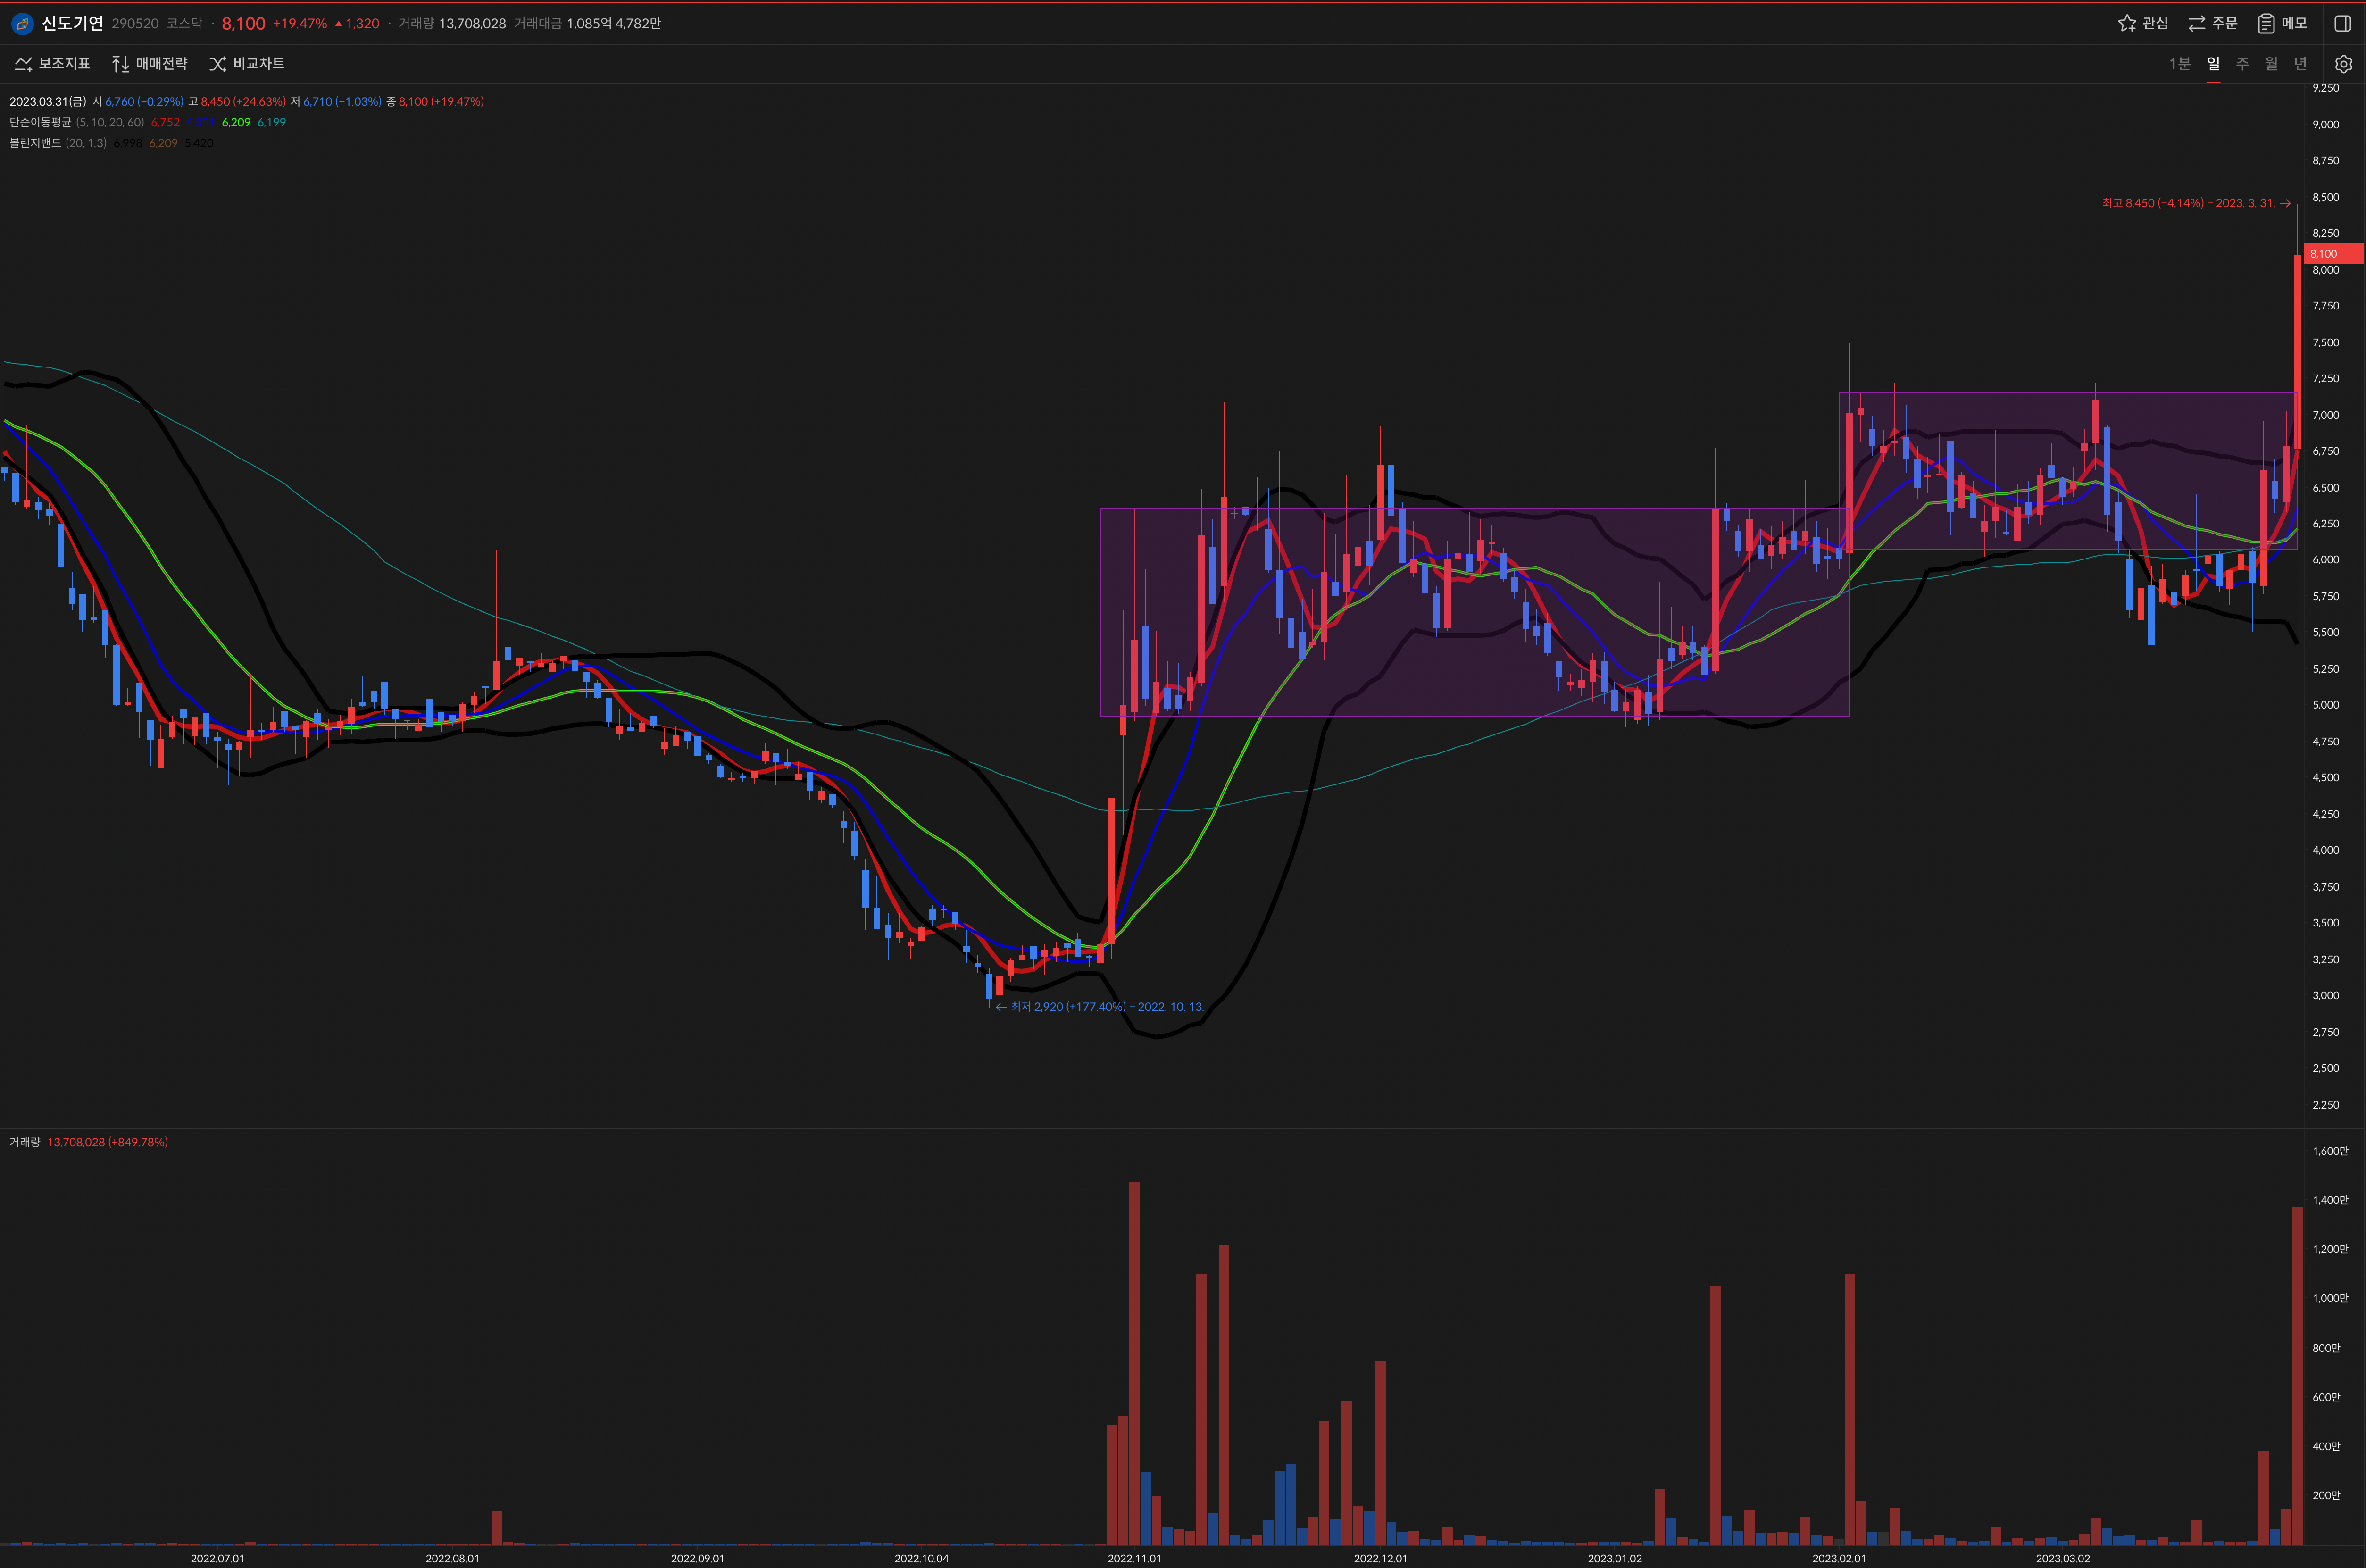Click current price 8,100 in header

point(243,23)
